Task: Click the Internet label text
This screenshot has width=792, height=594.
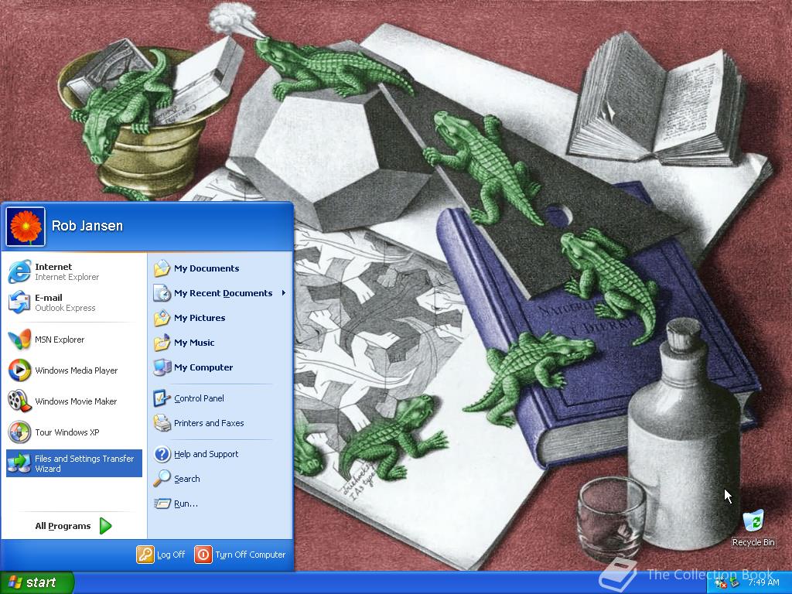Action: tap(53, 267)
